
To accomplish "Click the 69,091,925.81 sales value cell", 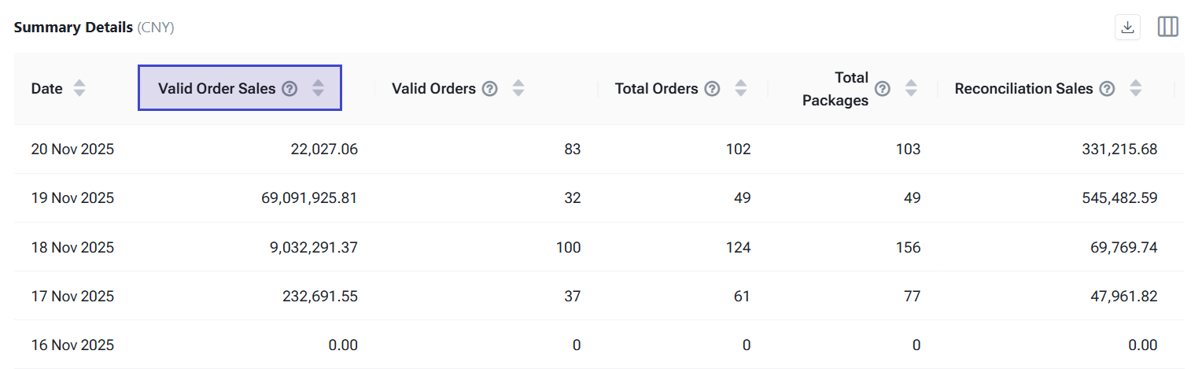I will (x=309, y=197).
